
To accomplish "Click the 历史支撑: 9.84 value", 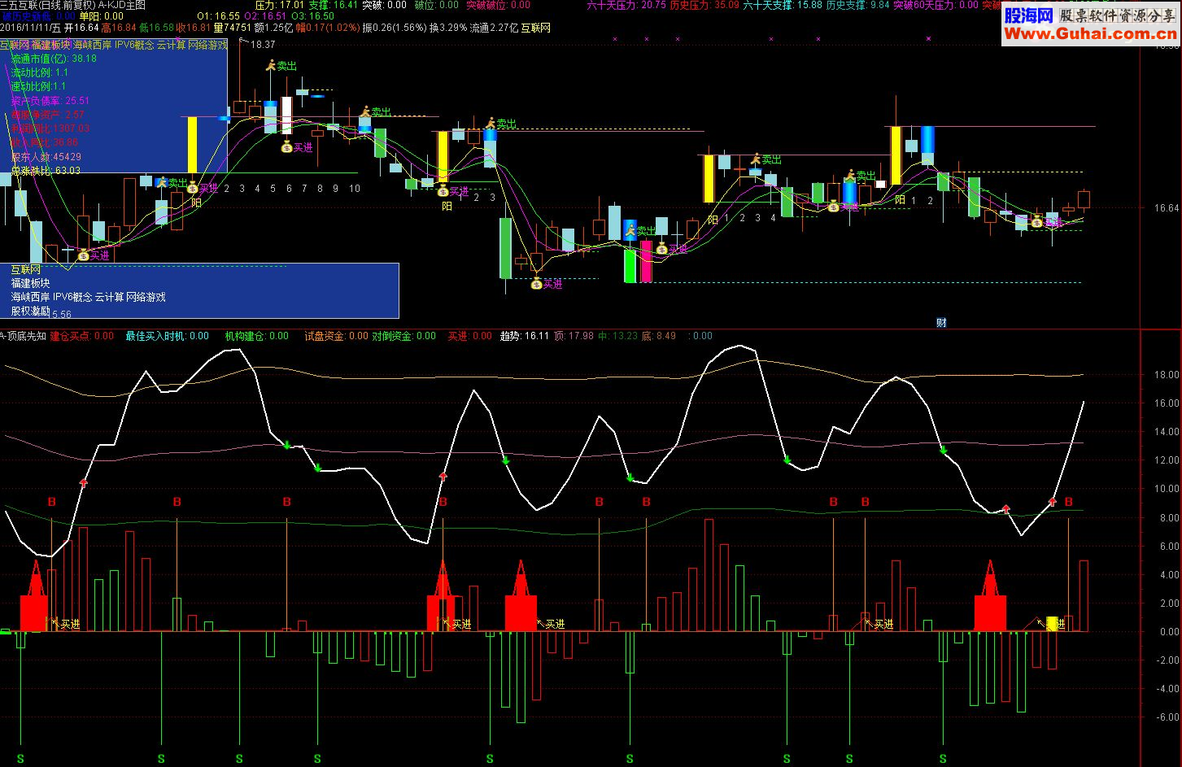I will [x=857, y=5].
